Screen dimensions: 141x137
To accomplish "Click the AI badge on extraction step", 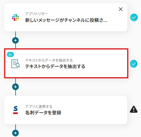I will click(x=10, y=55).
